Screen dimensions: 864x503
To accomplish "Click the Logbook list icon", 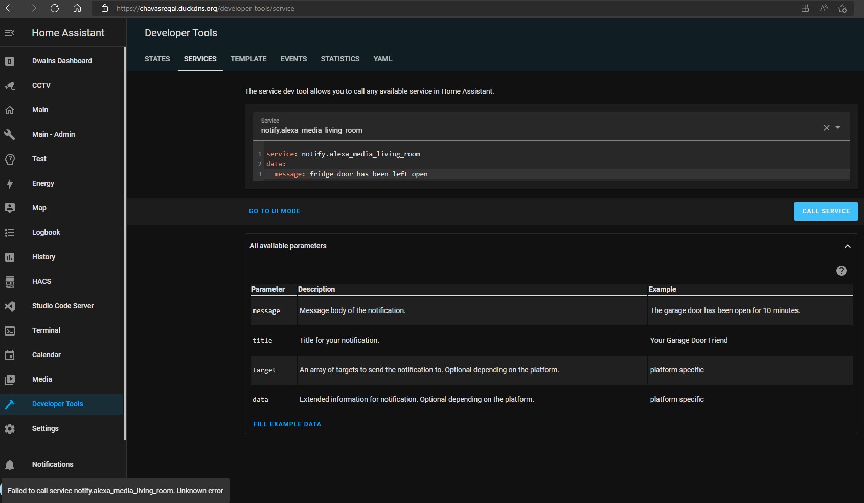I will pyautogui.click(x=10, y=232).
